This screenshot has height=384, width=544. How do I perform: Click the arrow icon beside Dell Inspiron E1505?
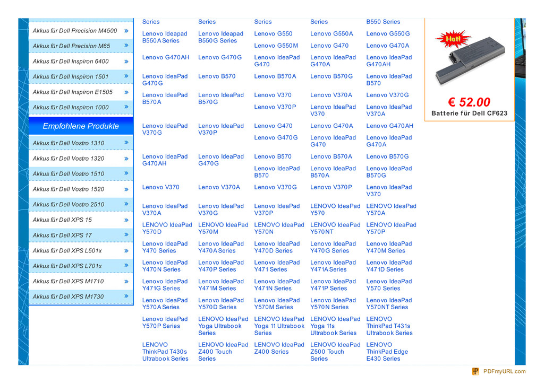click(126, 92)
